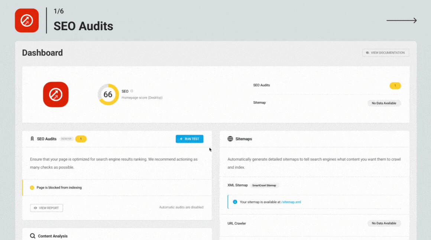Click No Data Available tag beside Sitemap
This screenshot has width=431, height=240.
click(384, 103)
